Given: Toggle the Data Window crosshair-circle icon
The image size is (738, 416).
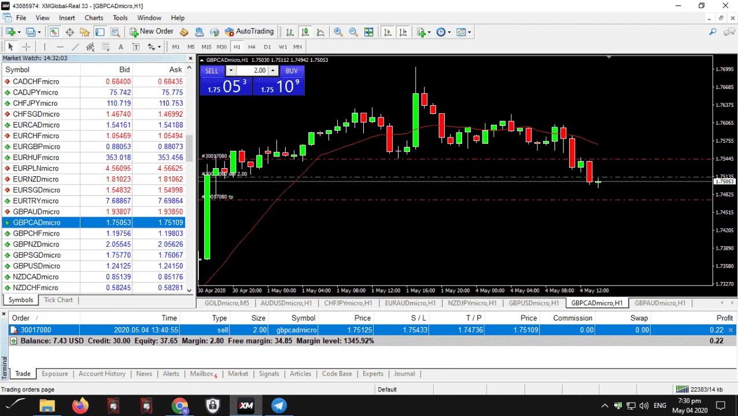Looking at the screenshot, I should [x=69, y=32].
